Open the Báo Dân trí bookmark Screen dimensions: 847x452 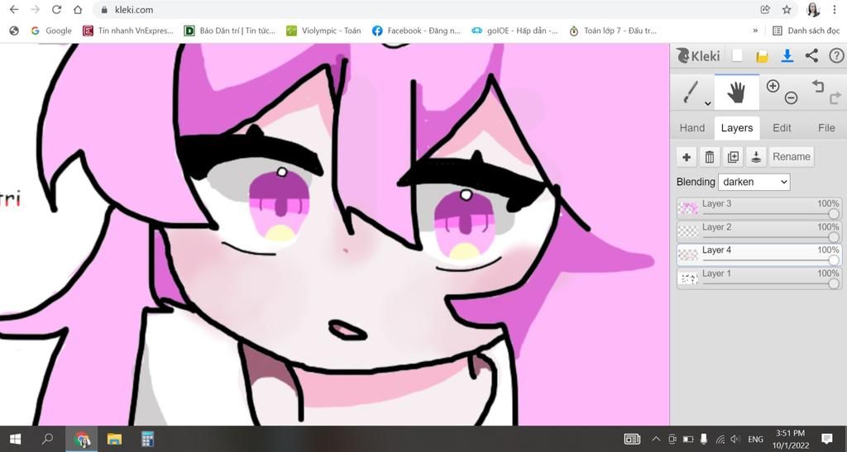(x=230, y=31)
